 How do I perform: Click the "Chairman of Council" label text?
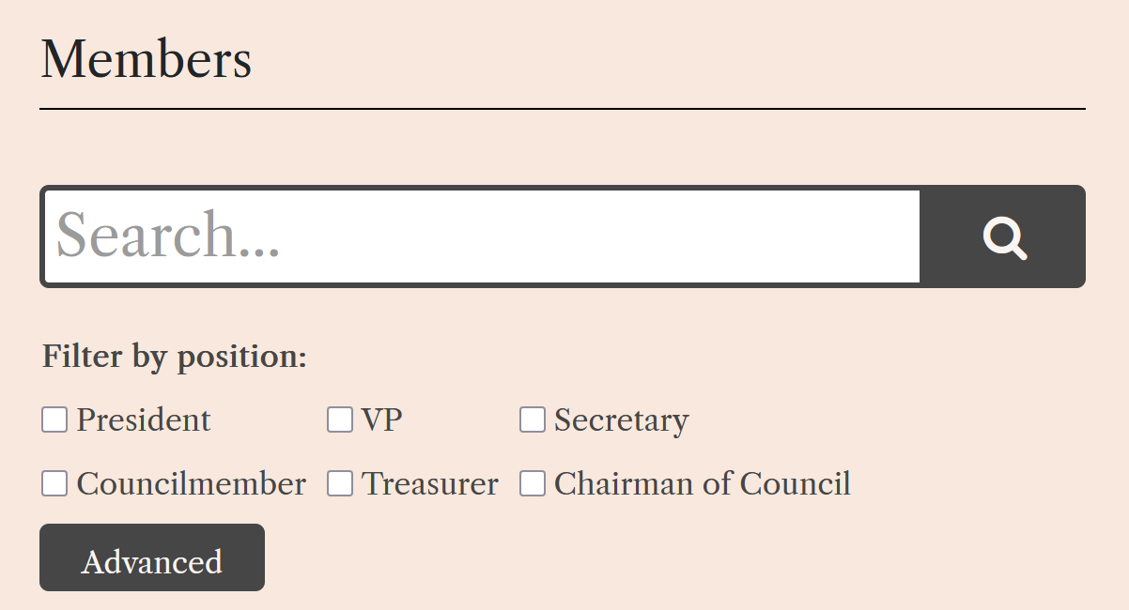click(702, 483)
